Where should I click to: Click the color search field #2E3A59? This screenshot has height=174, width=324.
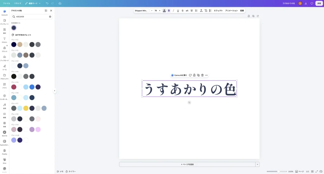32,16
